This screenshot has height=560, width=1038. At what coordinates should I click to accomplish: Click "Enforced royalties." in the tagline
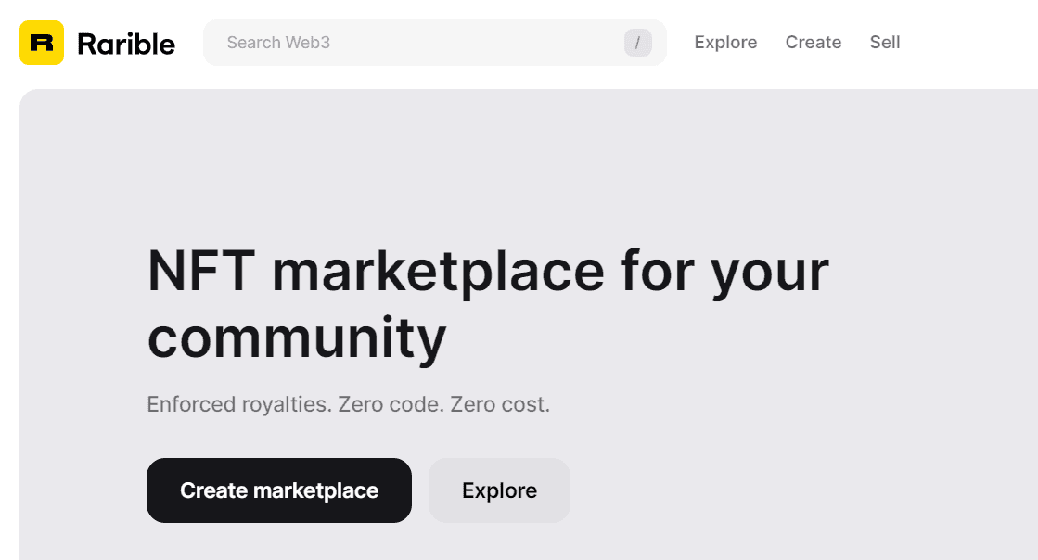point(239,405)
